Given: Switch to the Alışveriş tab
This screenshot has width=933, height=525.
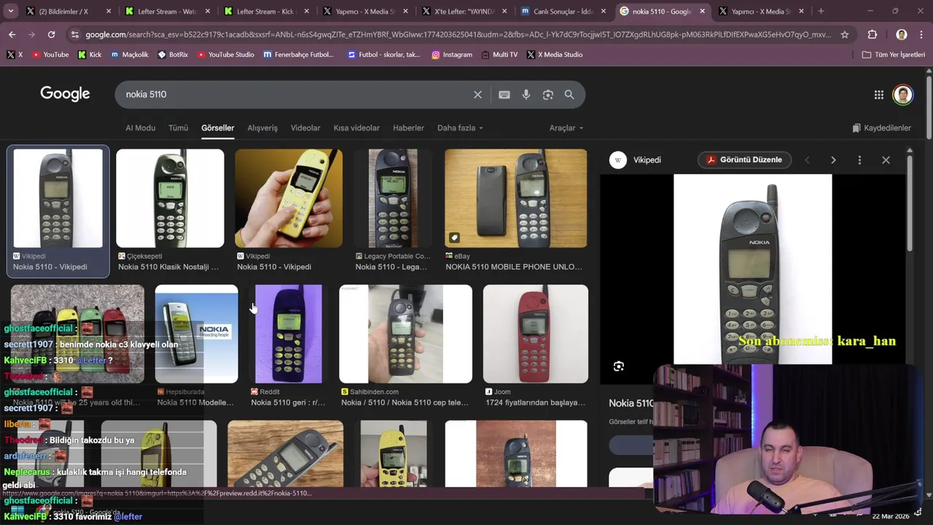Looking at the screenshot, I should (262, 128).
